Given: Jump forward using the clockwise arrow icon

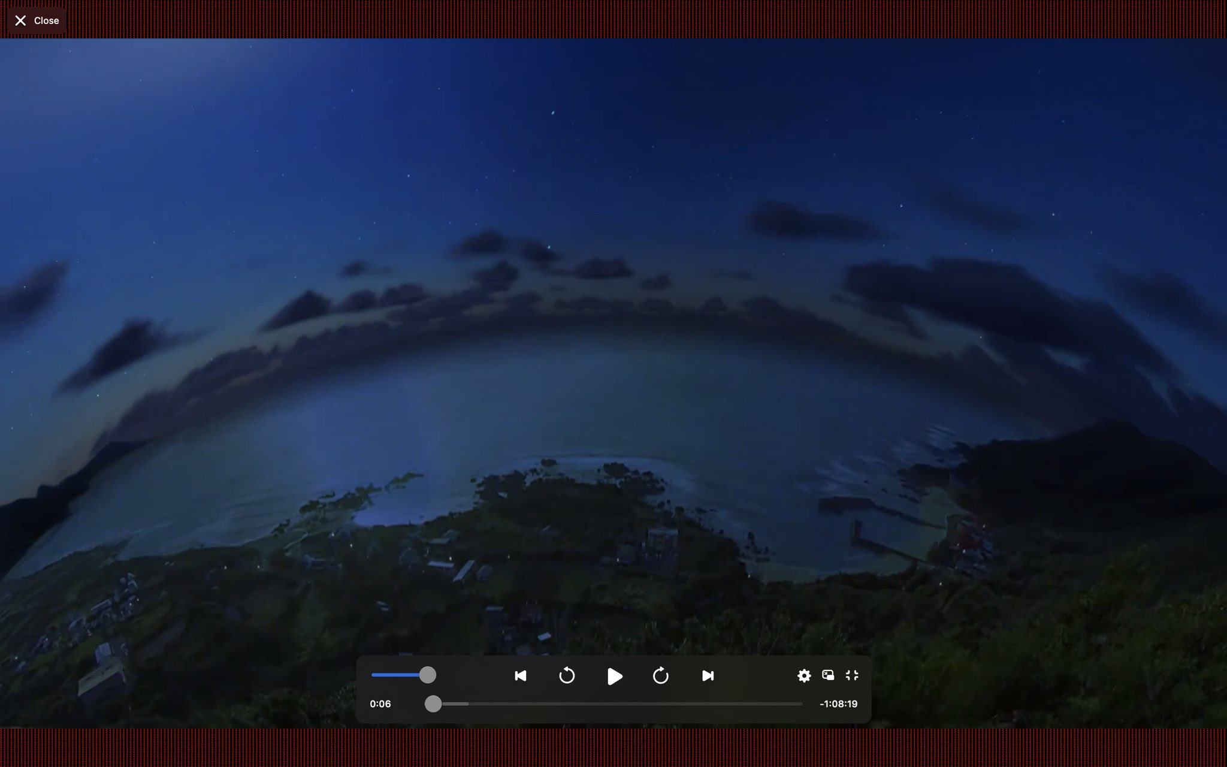Looking at the screenshot, I should pyautogui.click(x=660, y=676).
